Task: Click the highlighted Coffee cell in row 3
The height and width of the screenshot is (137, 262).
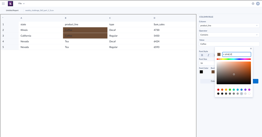Action: pos(85,36)
